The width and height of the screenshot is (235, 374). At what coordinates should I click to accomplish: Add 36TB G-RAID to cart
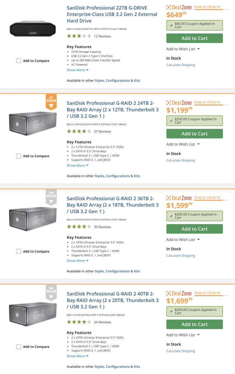tap(194, 229)
